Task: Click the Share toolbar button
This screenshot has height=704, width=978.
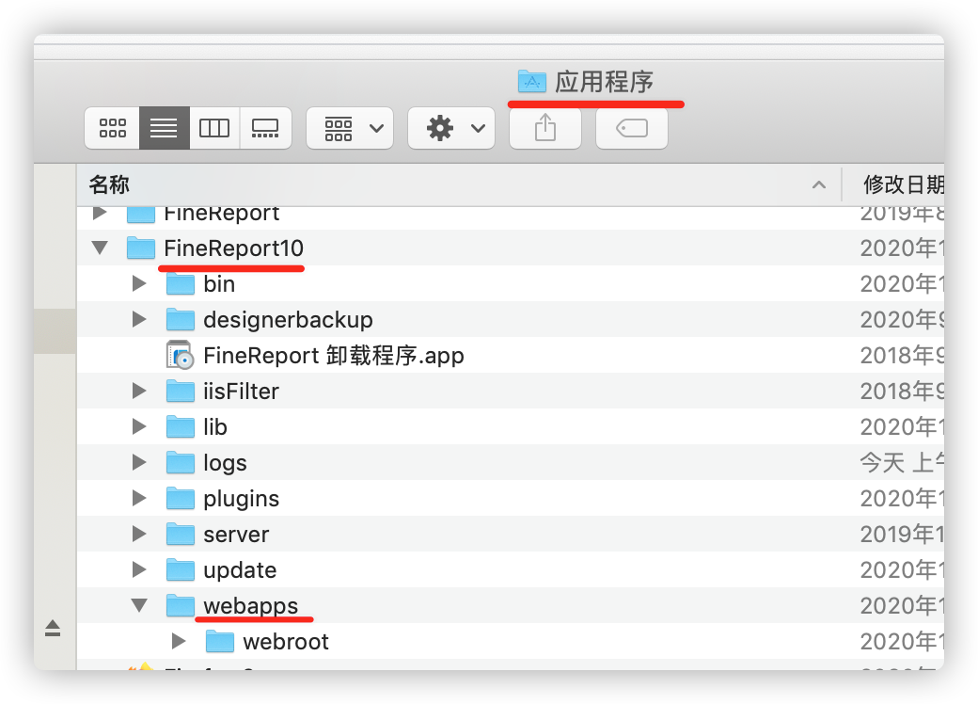Action: pyautogui.click(x=545, y=128)
